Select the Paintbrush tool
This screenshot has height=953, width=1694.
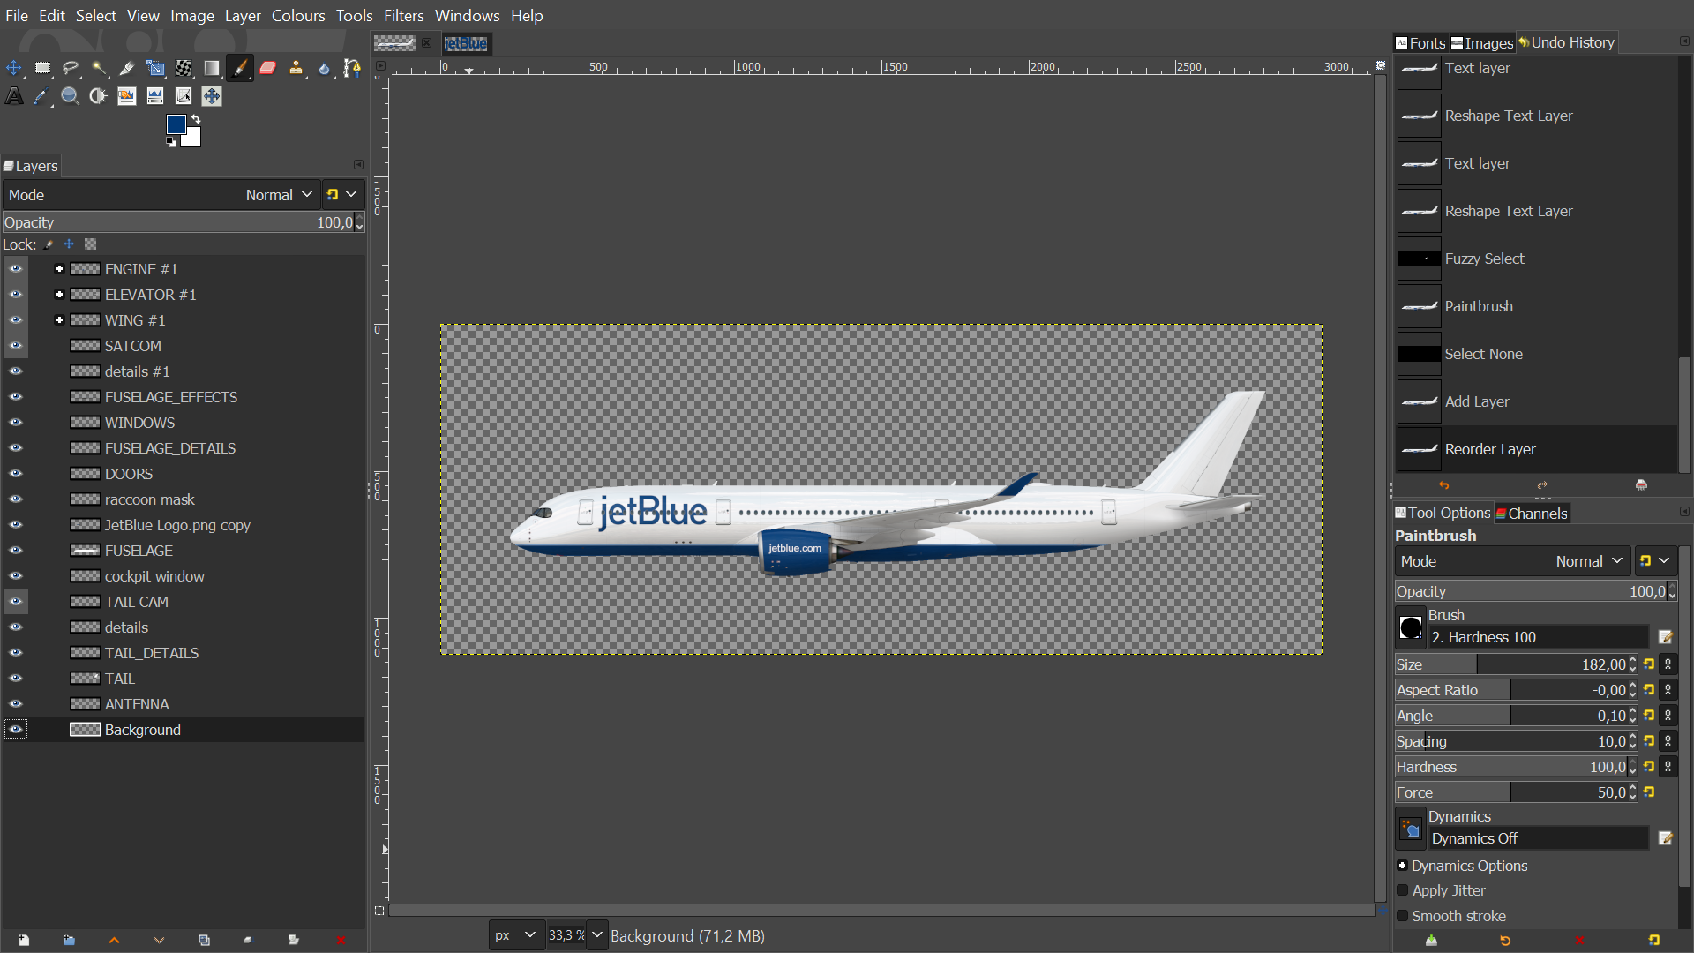240,68
